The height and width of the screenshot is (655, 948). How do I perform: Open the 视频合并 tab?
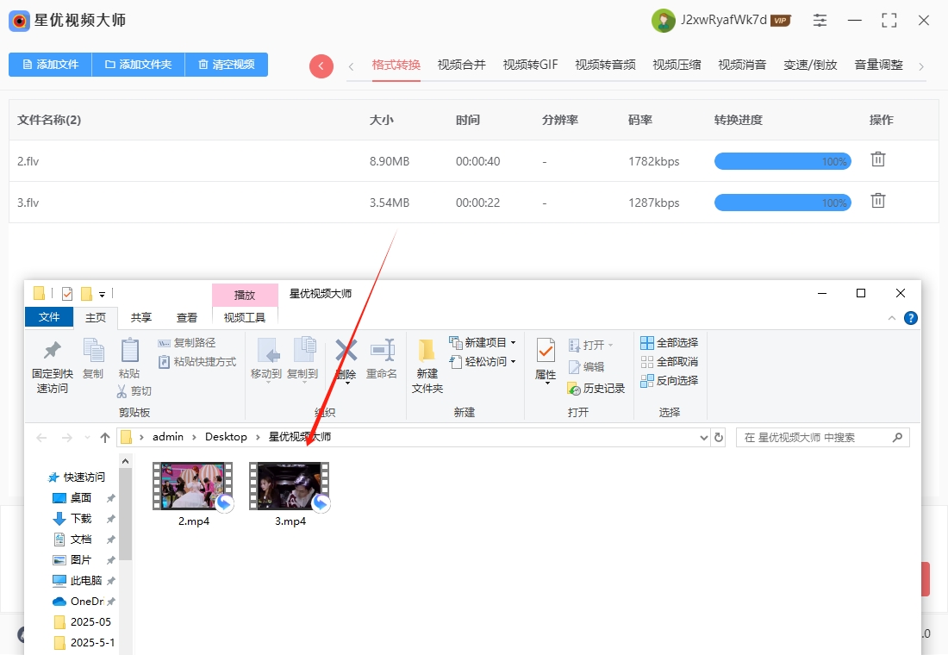tap(461, 65)
